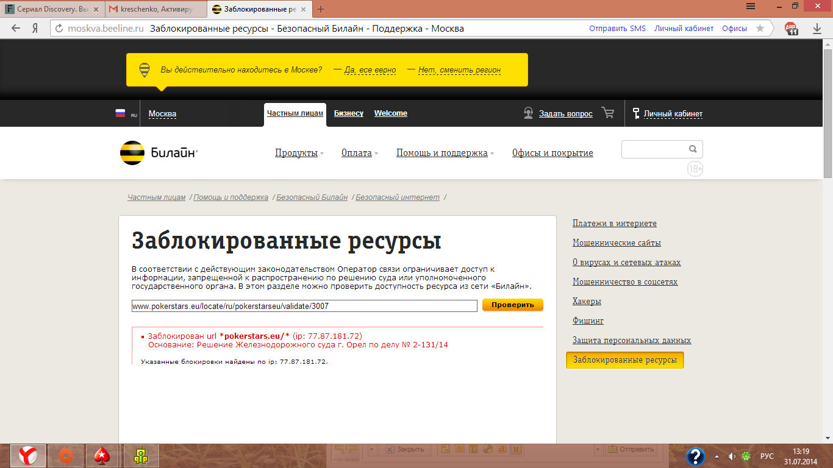Expand the Помощь и поддержка menu
833x468 pixels.
tap(445, 153)
